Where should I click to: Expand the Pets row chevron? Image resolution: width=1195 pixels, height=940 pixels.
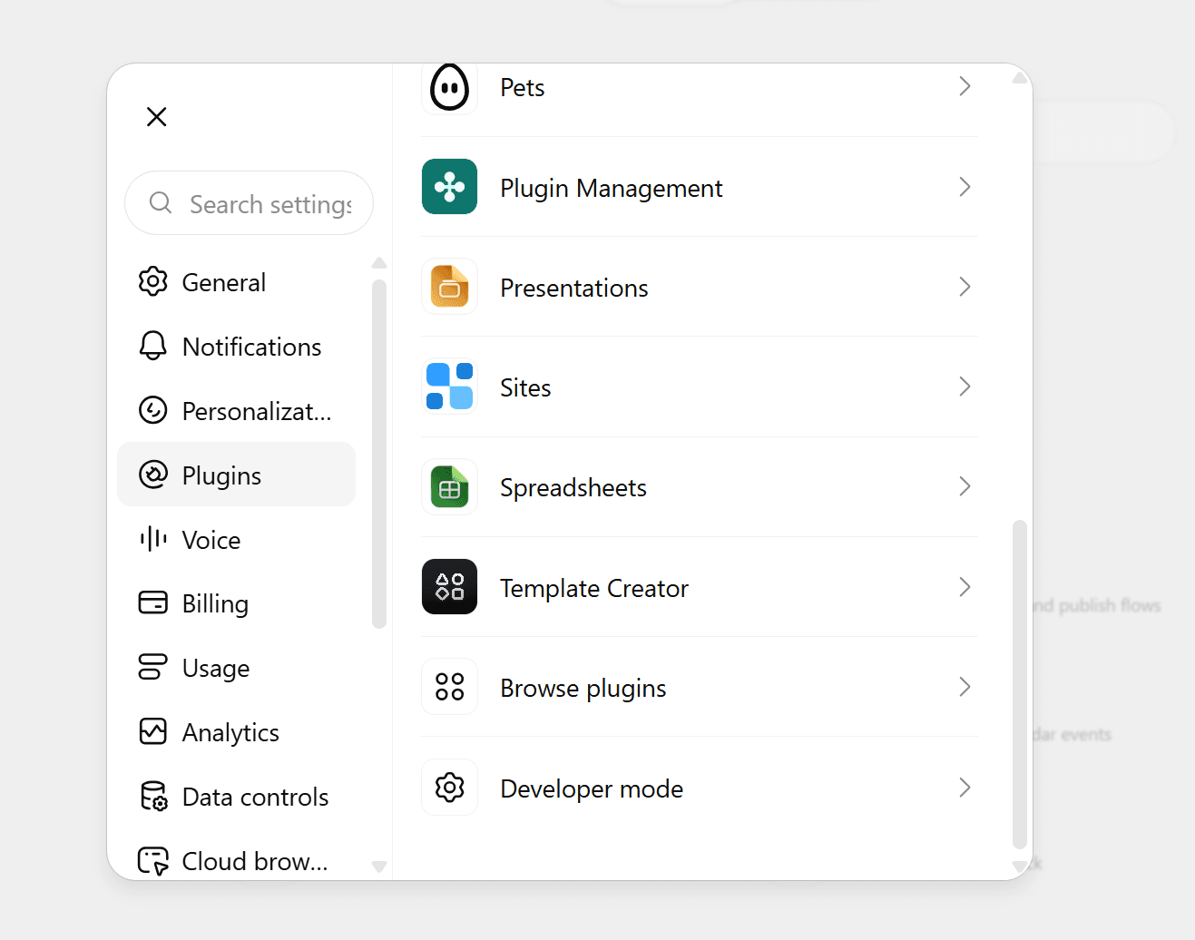[x=965, y=86]
